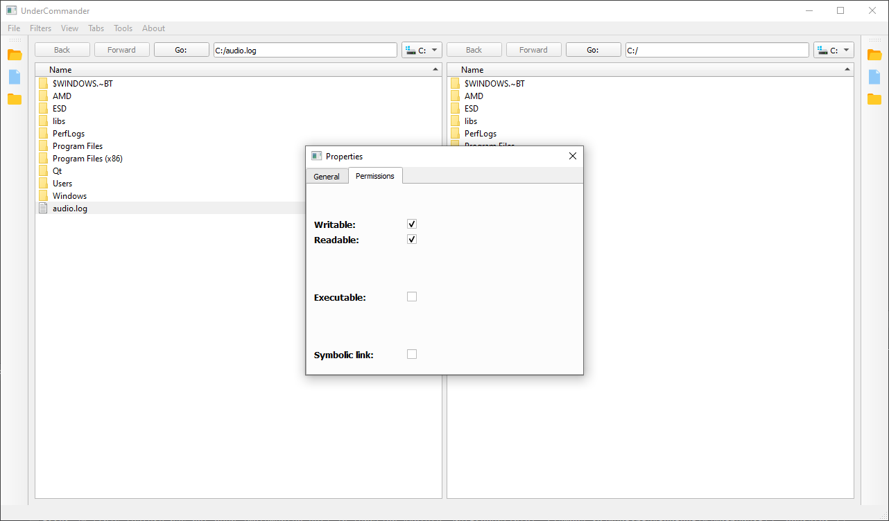Uncheck the Writable checkbox
The height and width of the screenshot is (521, 889).
(x=412, y=224)
